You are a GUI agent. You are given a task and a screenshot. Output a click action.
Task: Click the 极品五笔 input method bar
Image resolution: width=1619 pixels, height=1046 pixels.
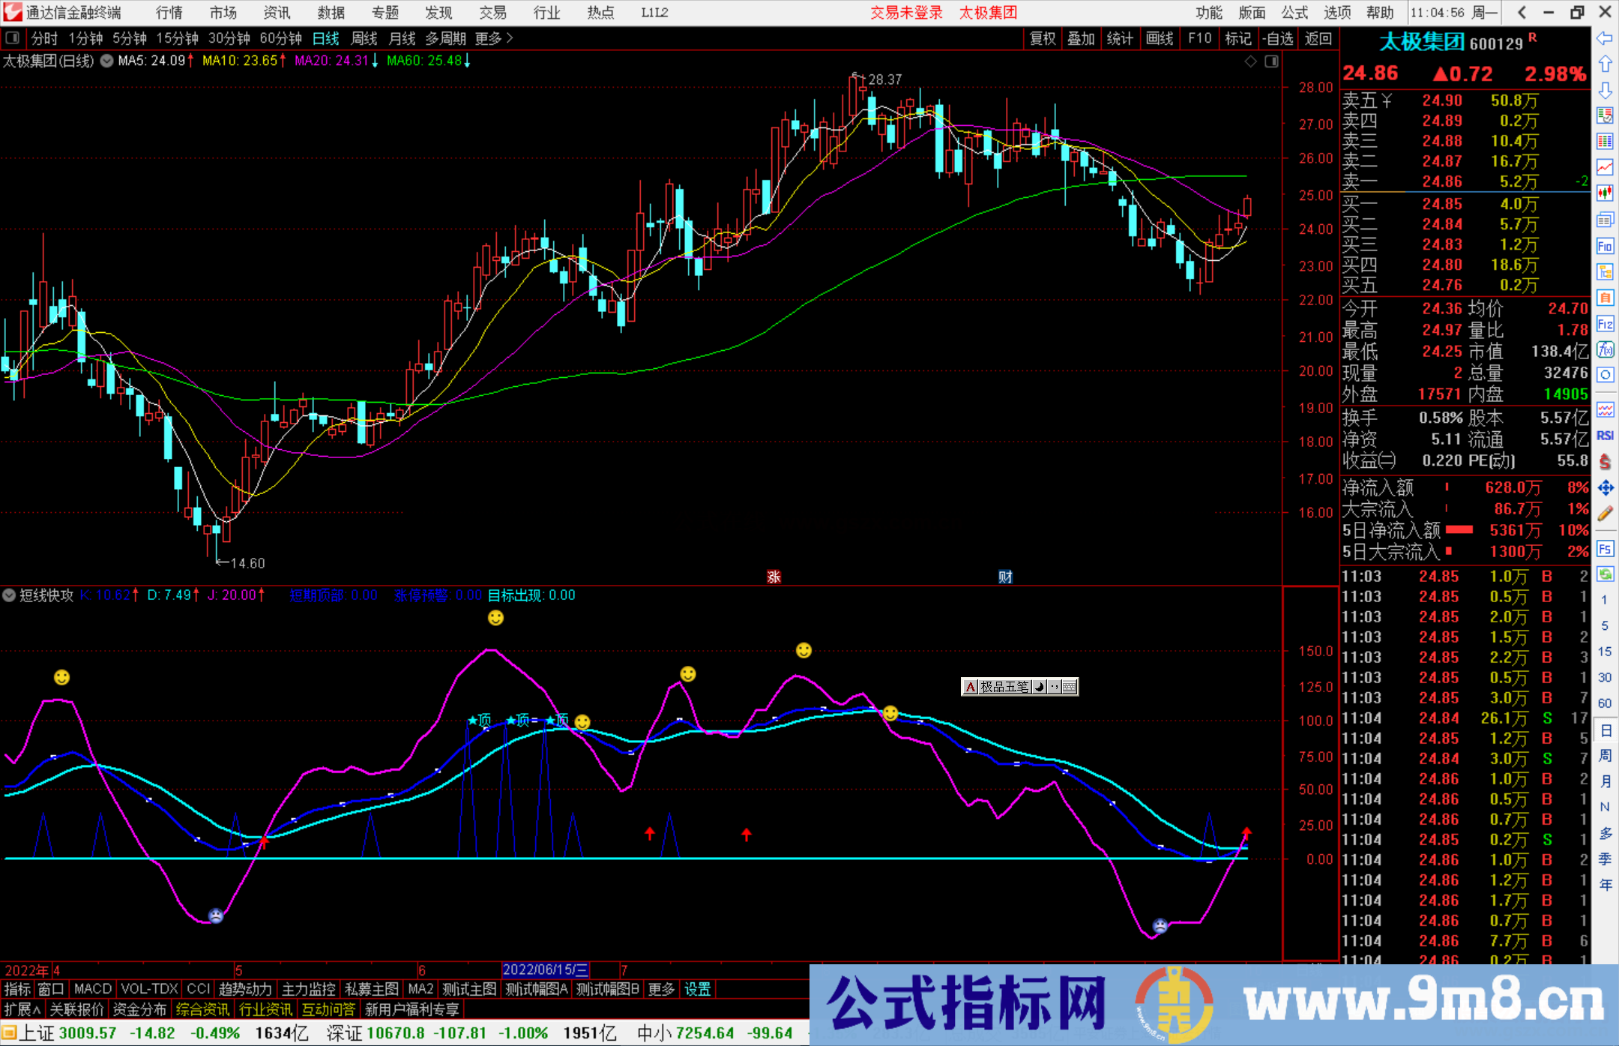(1019, 686)
